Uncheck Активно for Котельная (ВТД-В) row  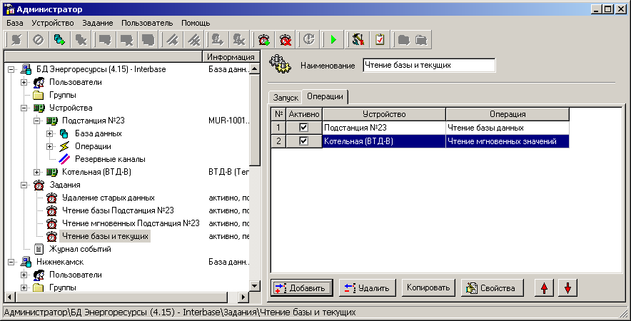tap(303, 141)
